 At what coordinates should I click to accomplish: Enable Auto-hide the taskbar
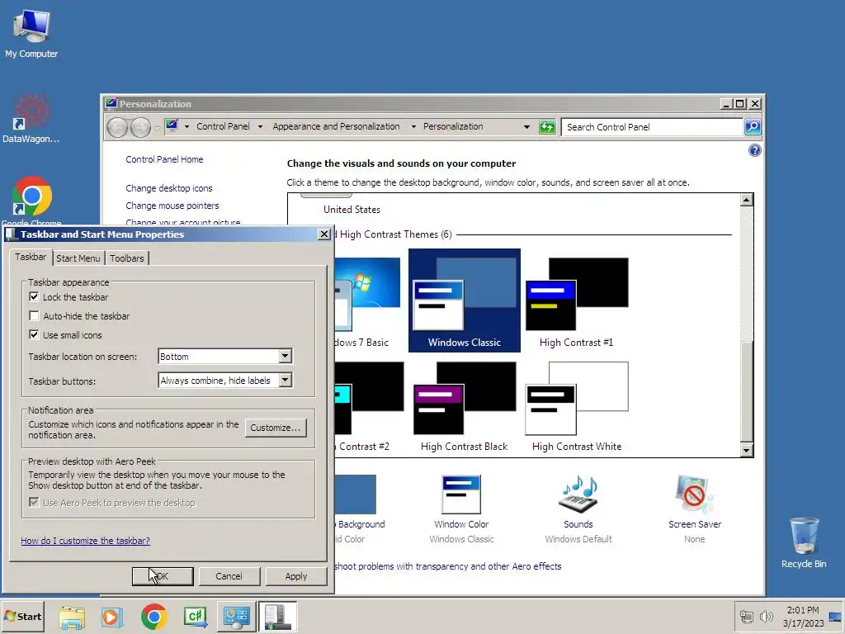click(x=34, y=316)
